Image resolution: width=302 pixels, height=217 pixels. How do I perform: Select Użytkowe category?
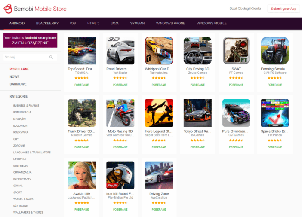coord(20,206)
